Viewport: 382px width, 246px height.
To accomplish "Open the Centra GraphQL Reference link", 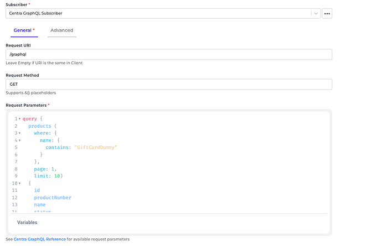I will tap(40, 239).
